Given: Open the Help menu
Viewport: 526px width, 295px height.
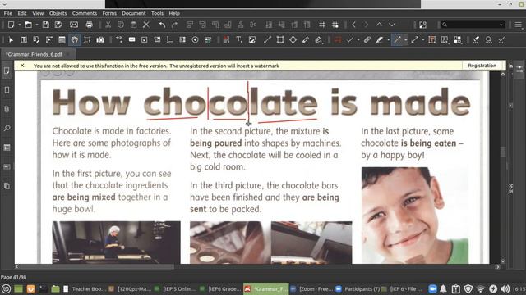Looking at the screenshot, I should pyautogui.click(x=174, y=13).
